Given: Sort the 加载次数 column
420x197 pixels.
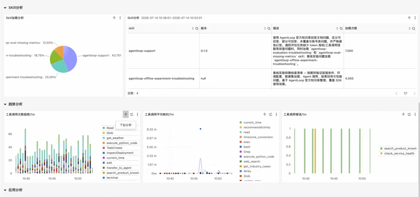Looking at the screenshot, I should (x=409, y=28).
